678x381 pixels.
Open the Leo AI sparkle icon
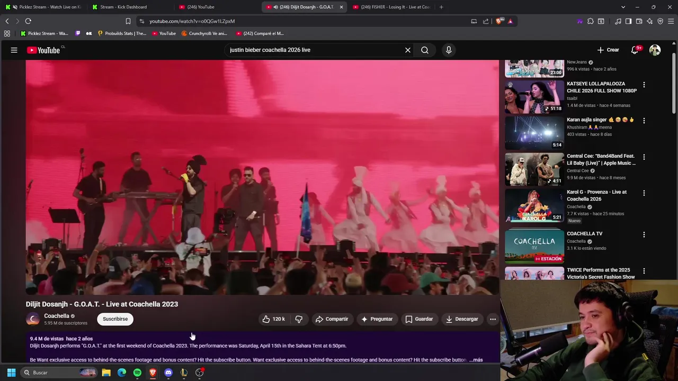(x=649, y=21)
